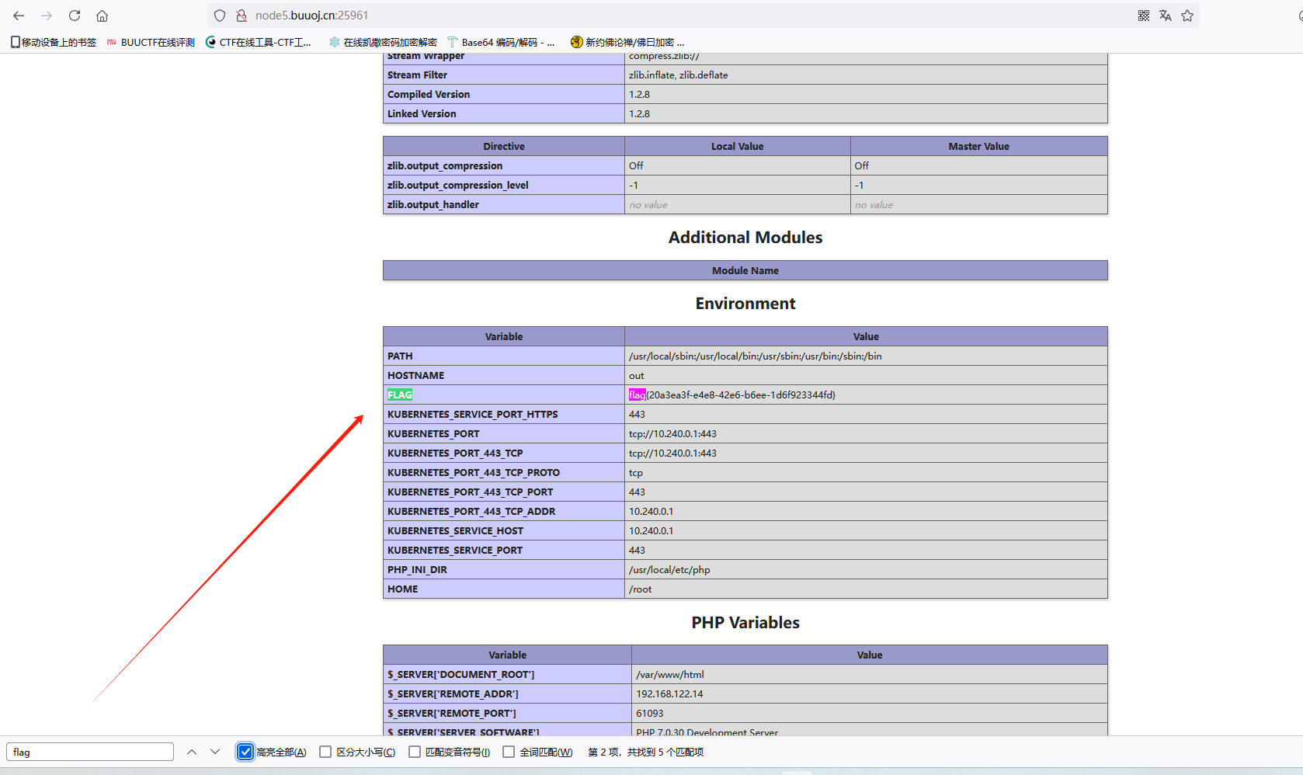Viewport: 1303px width, 775px height.
Task: Click KUBERNETES_SERVICE_HOST value 10.240.0.1
Action: pyautogui.click(x=651, y=530)
